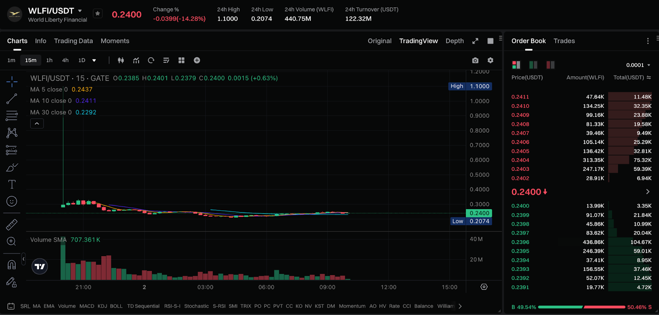
Task: Open the WLFI/USDT pair dropdown
Action: click(80, 11)
